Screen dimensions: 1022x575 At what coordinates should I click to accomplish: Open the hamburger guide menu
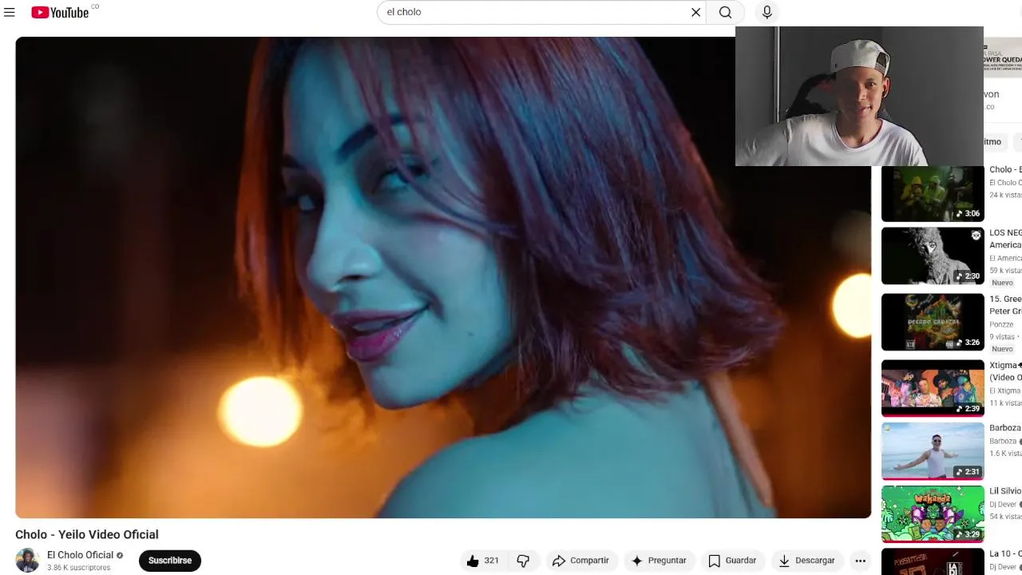(x=10, y=12)
